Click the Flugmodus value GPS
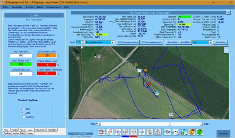Screen dimensions: 235x138 tap(98, 37)
